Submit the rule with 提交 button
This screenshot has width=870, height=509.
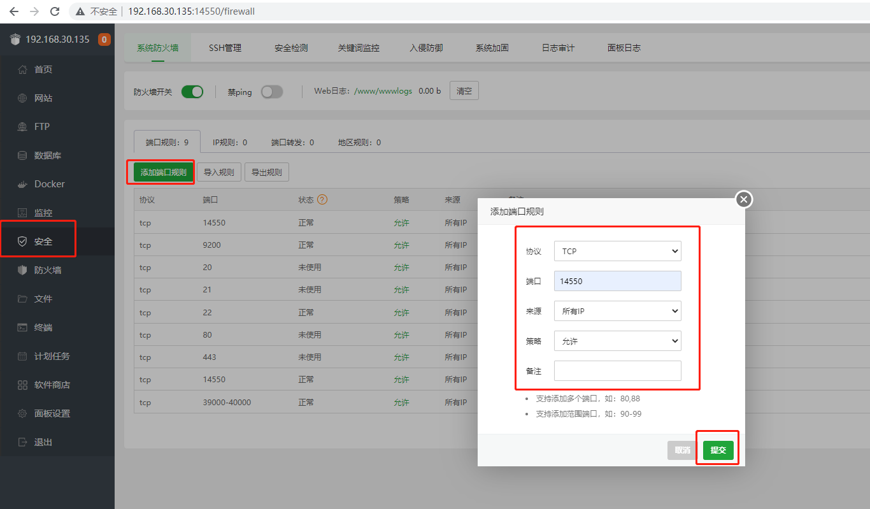coord(718,450)
